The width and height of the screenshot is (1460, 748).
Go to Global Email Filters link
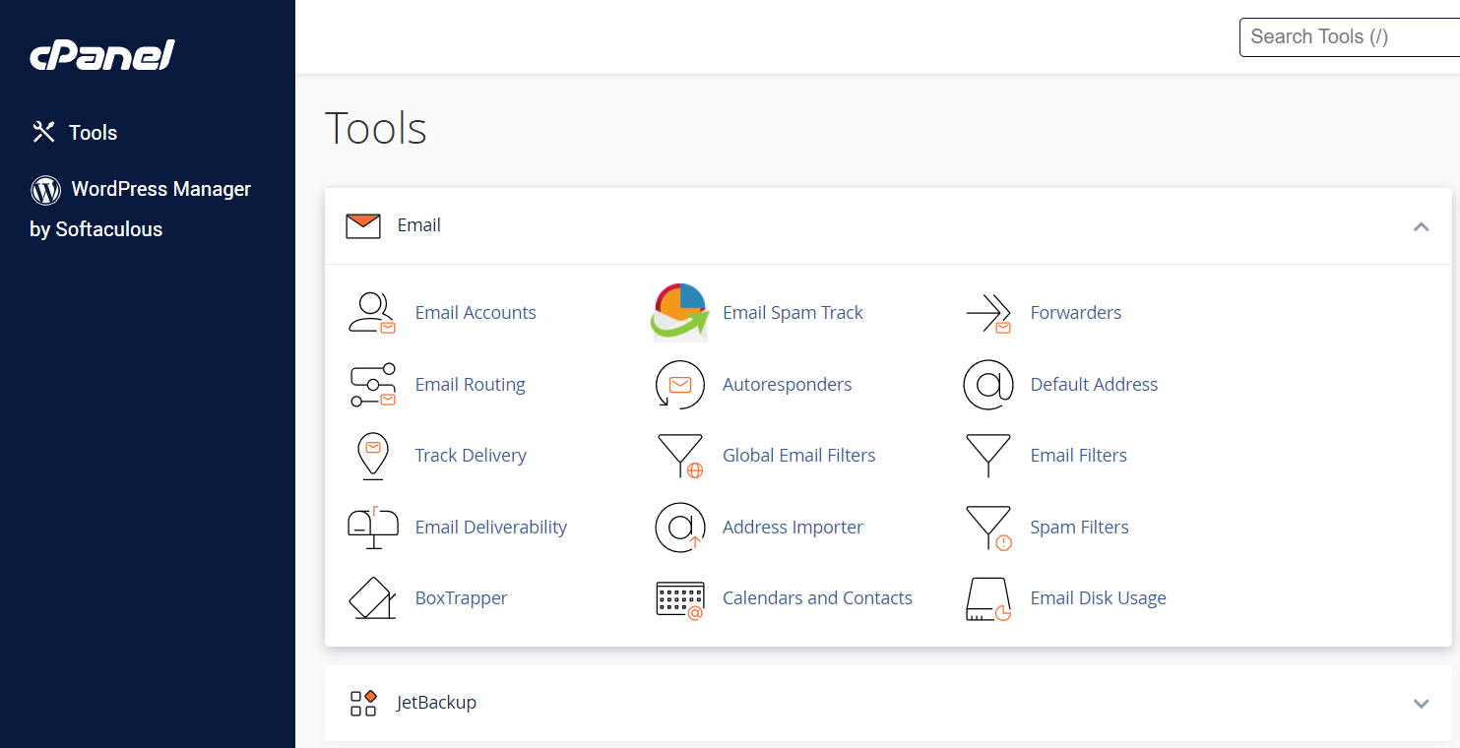(x=799, y=456)
